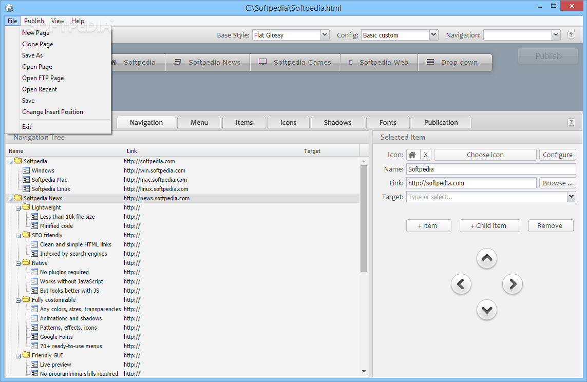Click the Configure button

557,155
